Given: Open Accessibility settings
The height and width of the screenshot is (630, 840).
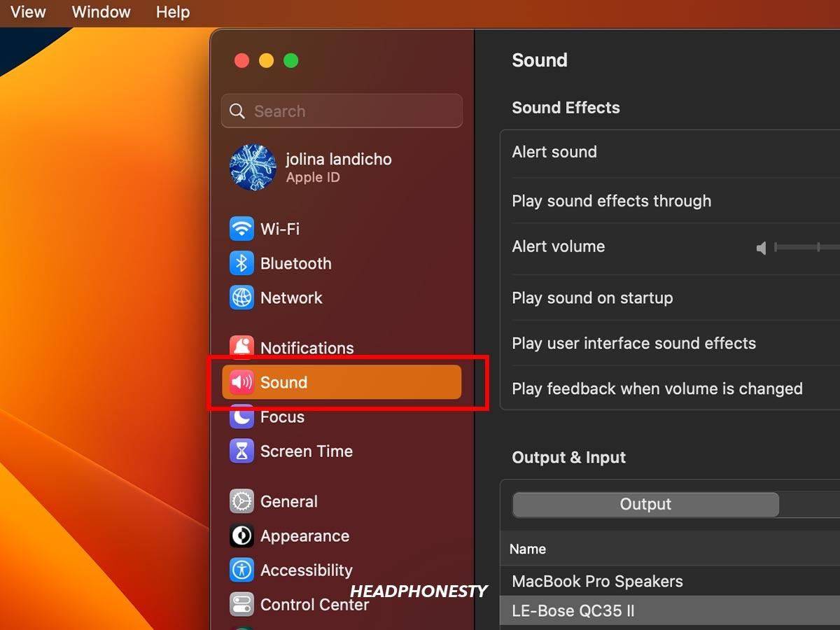Looking at the screenshot, I should (241, 570).
